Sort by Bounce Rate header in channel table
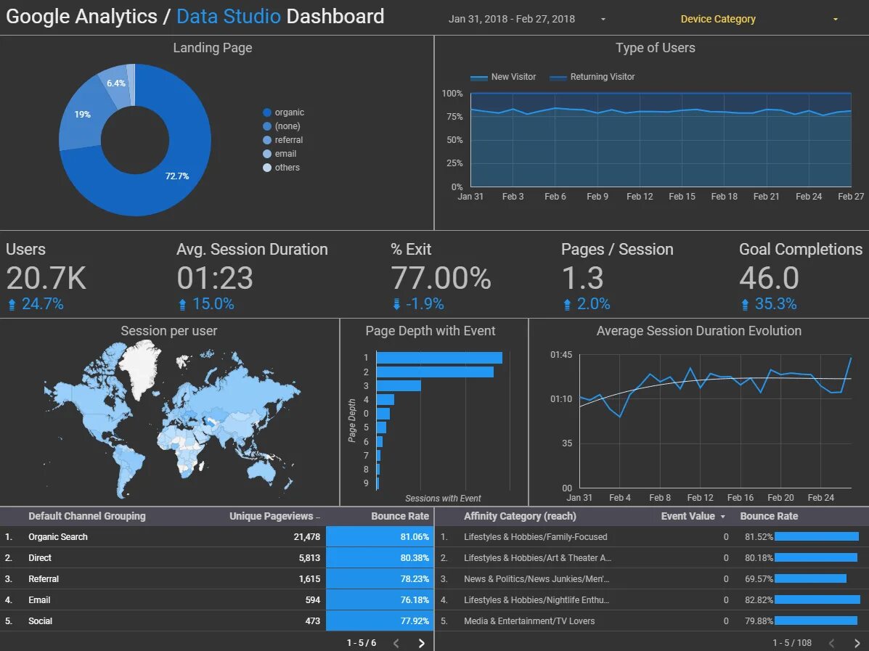Viewport: 869px width, 651px height. pos(399,516)
